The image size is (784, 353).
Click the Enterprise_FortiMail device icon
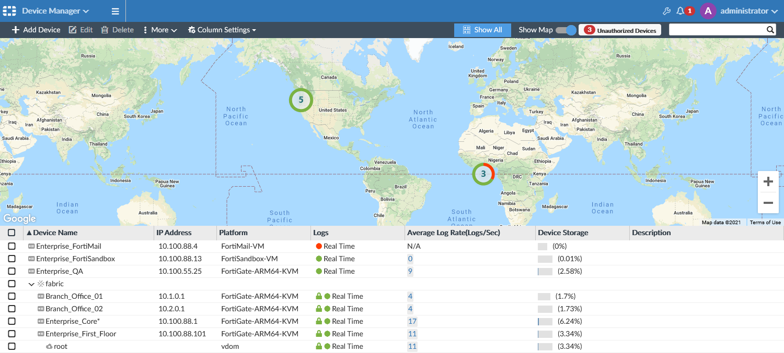pos(31,246)
